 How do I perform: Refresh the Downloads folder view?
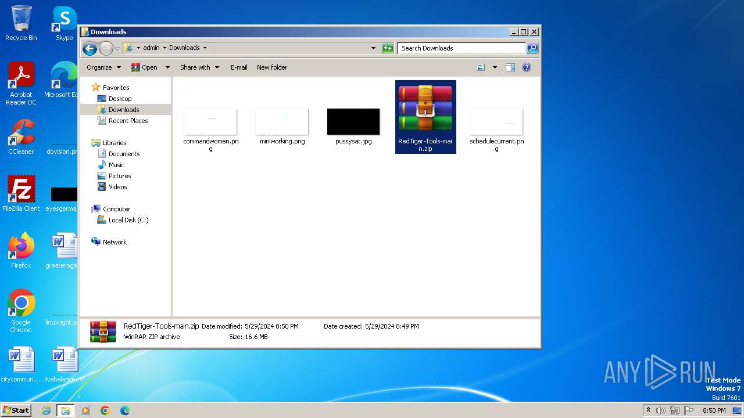[x=388, y=48]
